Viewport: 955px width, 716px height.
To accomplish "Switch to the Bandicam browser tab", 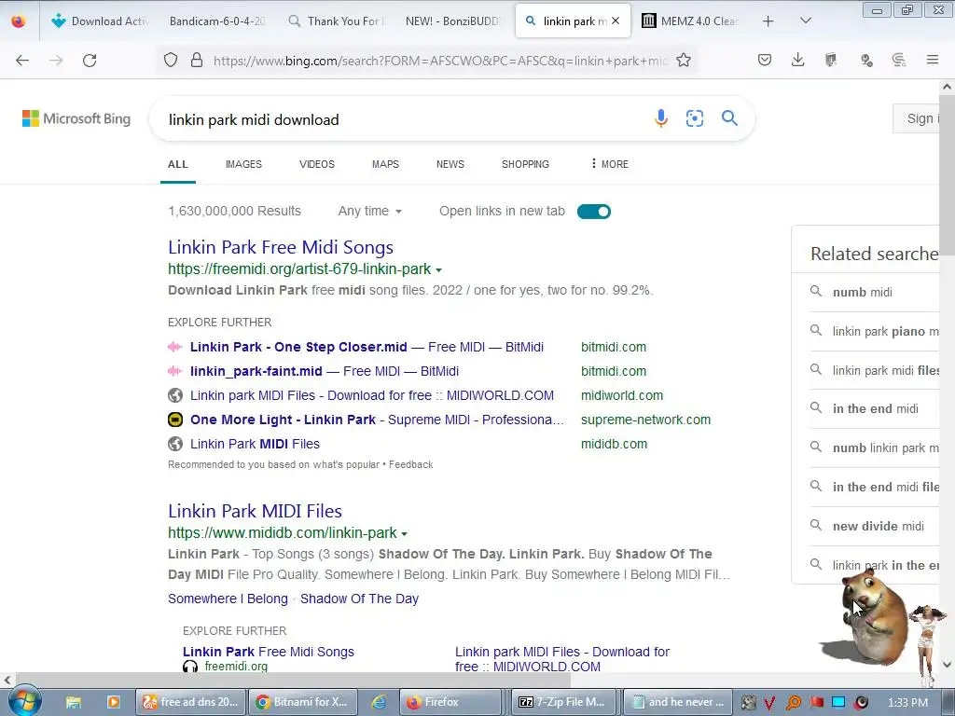I will coord(216,21).
